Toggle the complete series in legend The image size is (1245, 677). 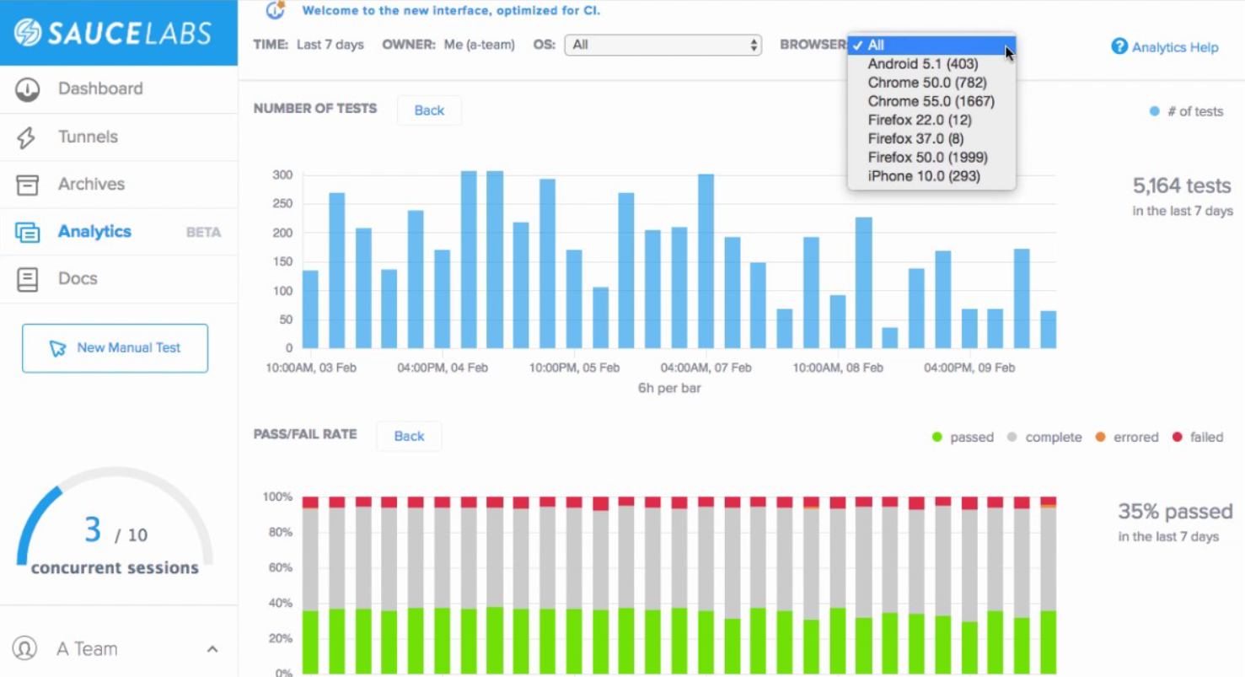pyautogui.click(x=1044, y=438)
